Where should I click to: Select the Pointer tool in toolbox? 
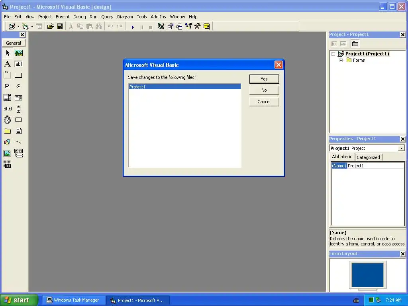click(8, 53)
